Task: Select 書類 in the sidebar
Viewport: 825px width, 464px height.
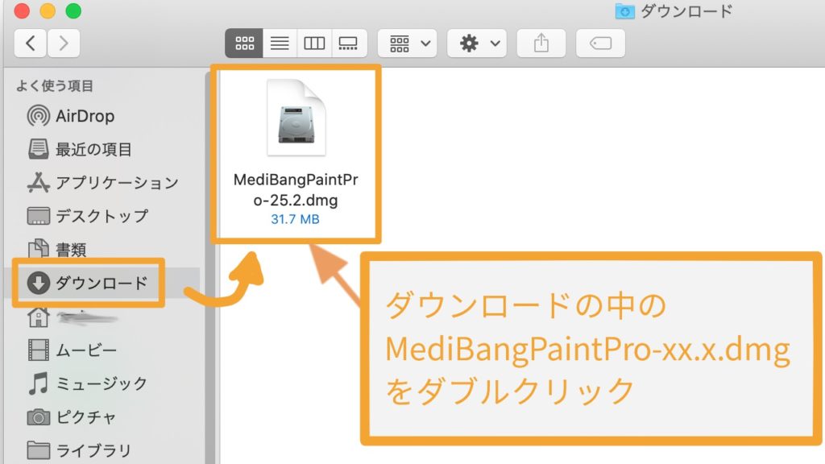Action: (57, 249)
